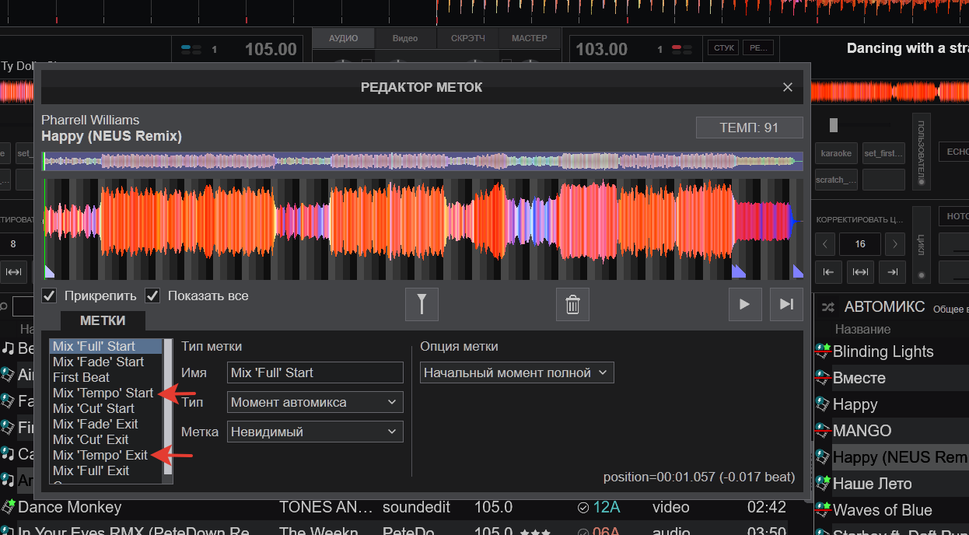969x535 pixels.
Task: Click the АВТОМИКС panel header
Action: [884, 306]
